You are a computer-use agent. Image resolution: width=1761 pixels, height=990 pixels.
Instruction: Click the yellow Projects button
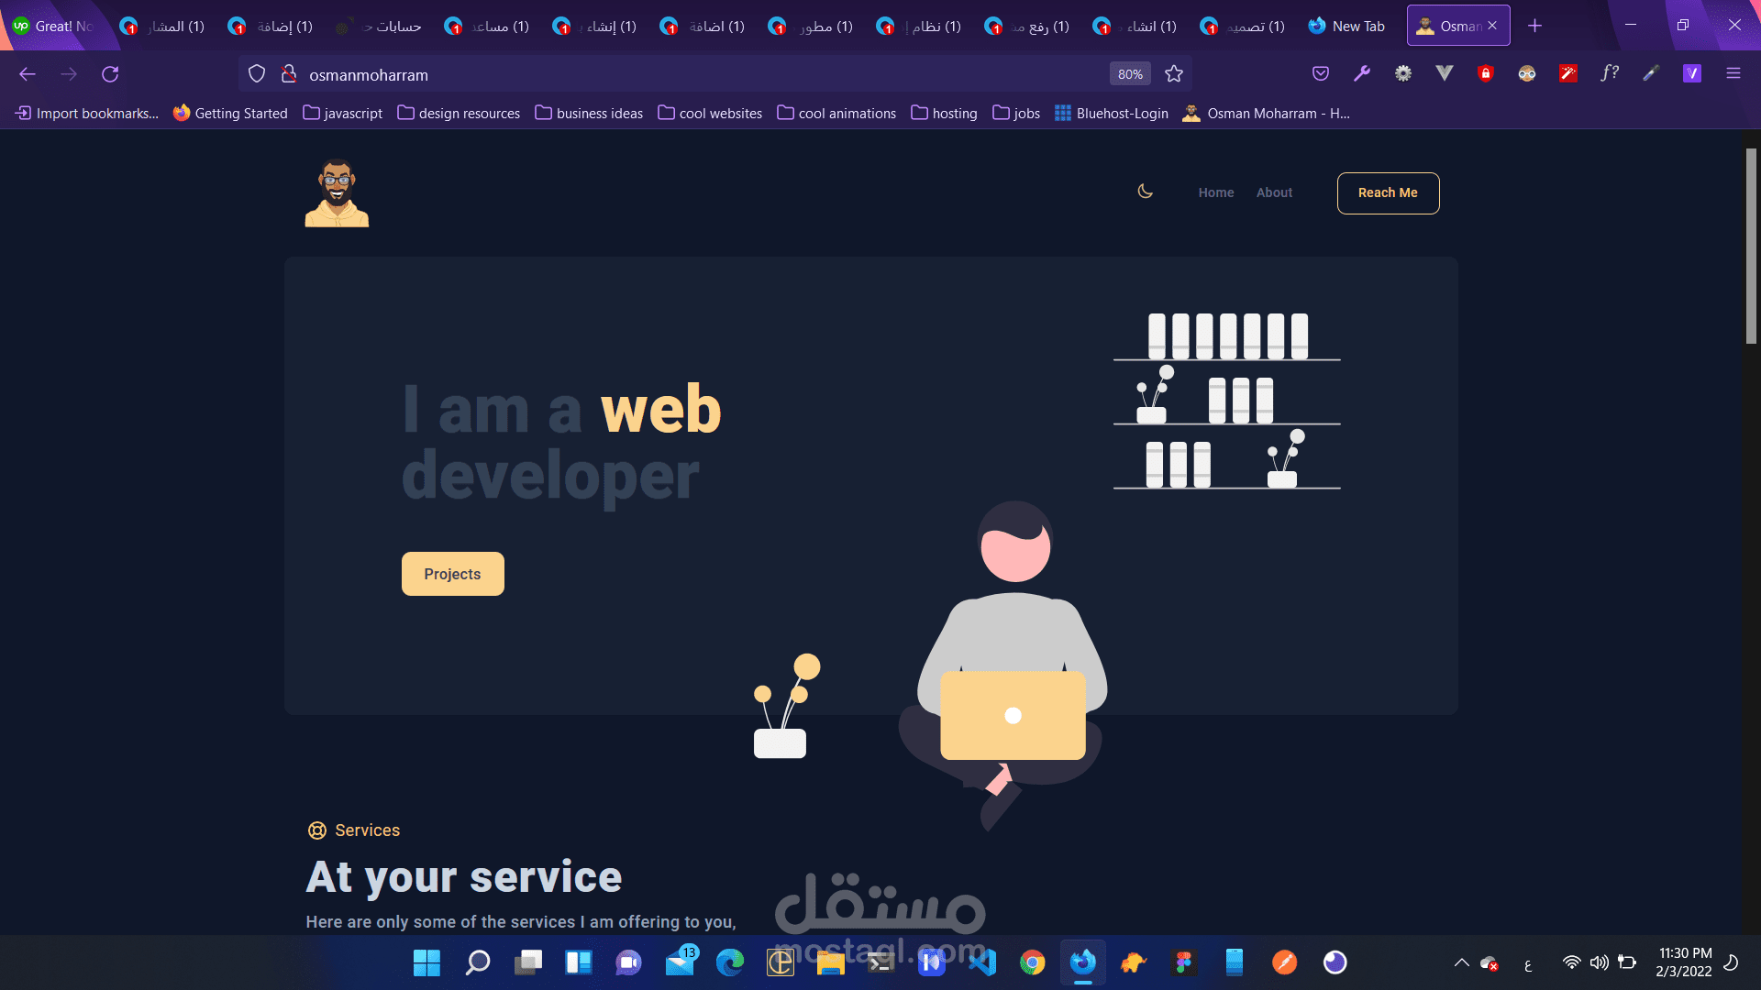click(452, 574)
